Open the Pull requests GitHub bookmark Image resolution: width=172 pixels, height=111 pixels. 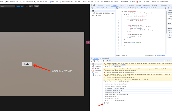point(12,2)
